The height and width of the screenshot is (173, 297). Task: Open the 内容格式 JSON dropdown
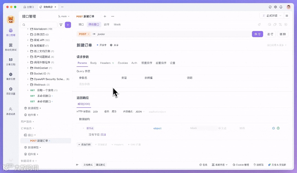point(140,112)
